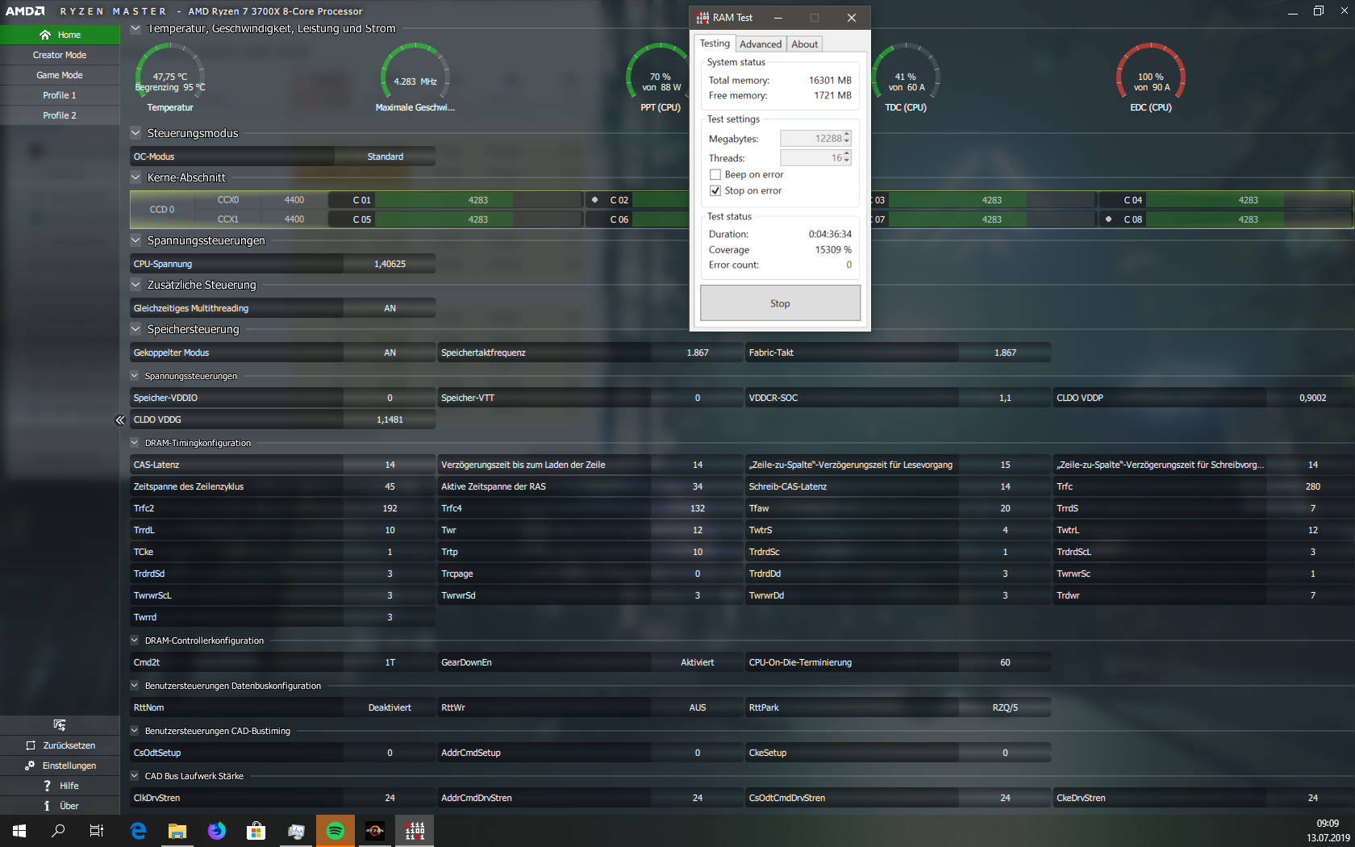Click the CPU-Spannung value 1,40625
The image size is (1355, 847).
[390, 264]
